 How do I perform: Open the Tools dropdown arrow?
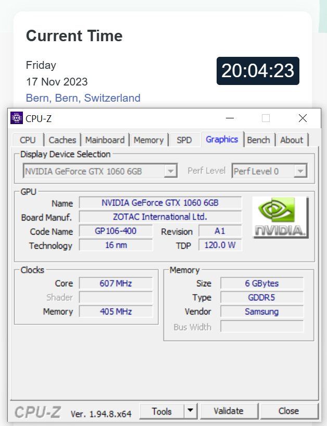point(191,410)
